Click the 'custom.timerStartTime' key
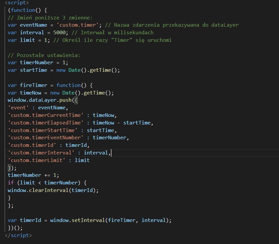This screenshot has height=244, width=279. 42,130
